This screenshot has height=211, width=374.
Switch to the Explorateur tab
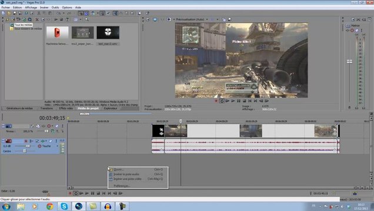click(x=111, y=108)
